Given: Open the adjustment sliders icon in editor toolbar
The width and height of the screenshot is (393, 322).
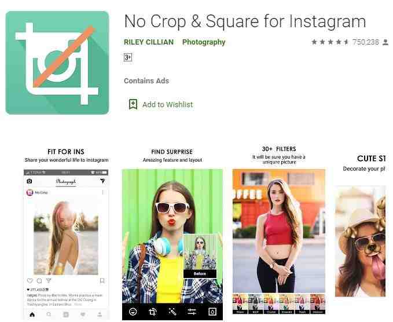Looking at the screenshot, I should (192, 312).
